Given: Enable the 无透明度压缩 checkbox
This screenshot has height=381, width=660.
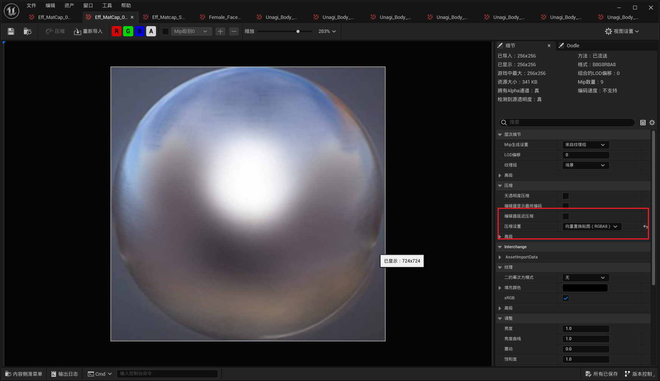Looking at the screenshot, I should pos(566,196).
